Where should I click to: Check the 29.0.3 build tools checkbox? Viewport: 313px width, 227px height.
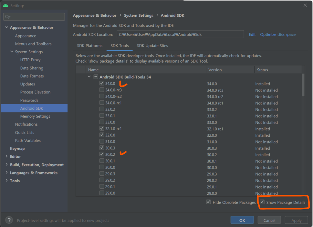[x=102, y=173]
